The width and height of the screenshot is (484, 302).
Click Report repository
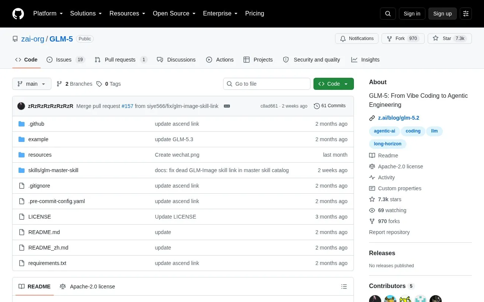(389, 232)
